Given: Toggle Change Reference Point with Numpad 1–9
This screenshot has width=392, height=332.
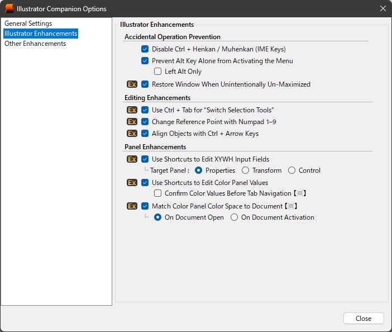Looking at the screenshot, I should pos(145,122).
